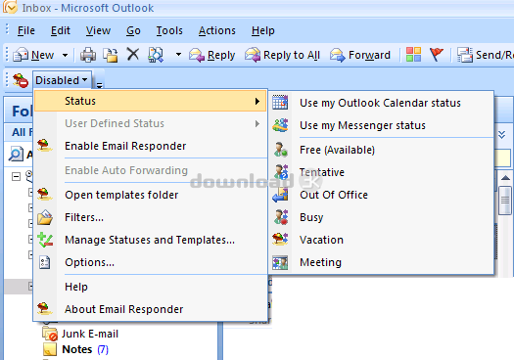Click the Find contact search icon
Image resolution: width=514 pixels, height=360 pixels.
pos(156,55)
